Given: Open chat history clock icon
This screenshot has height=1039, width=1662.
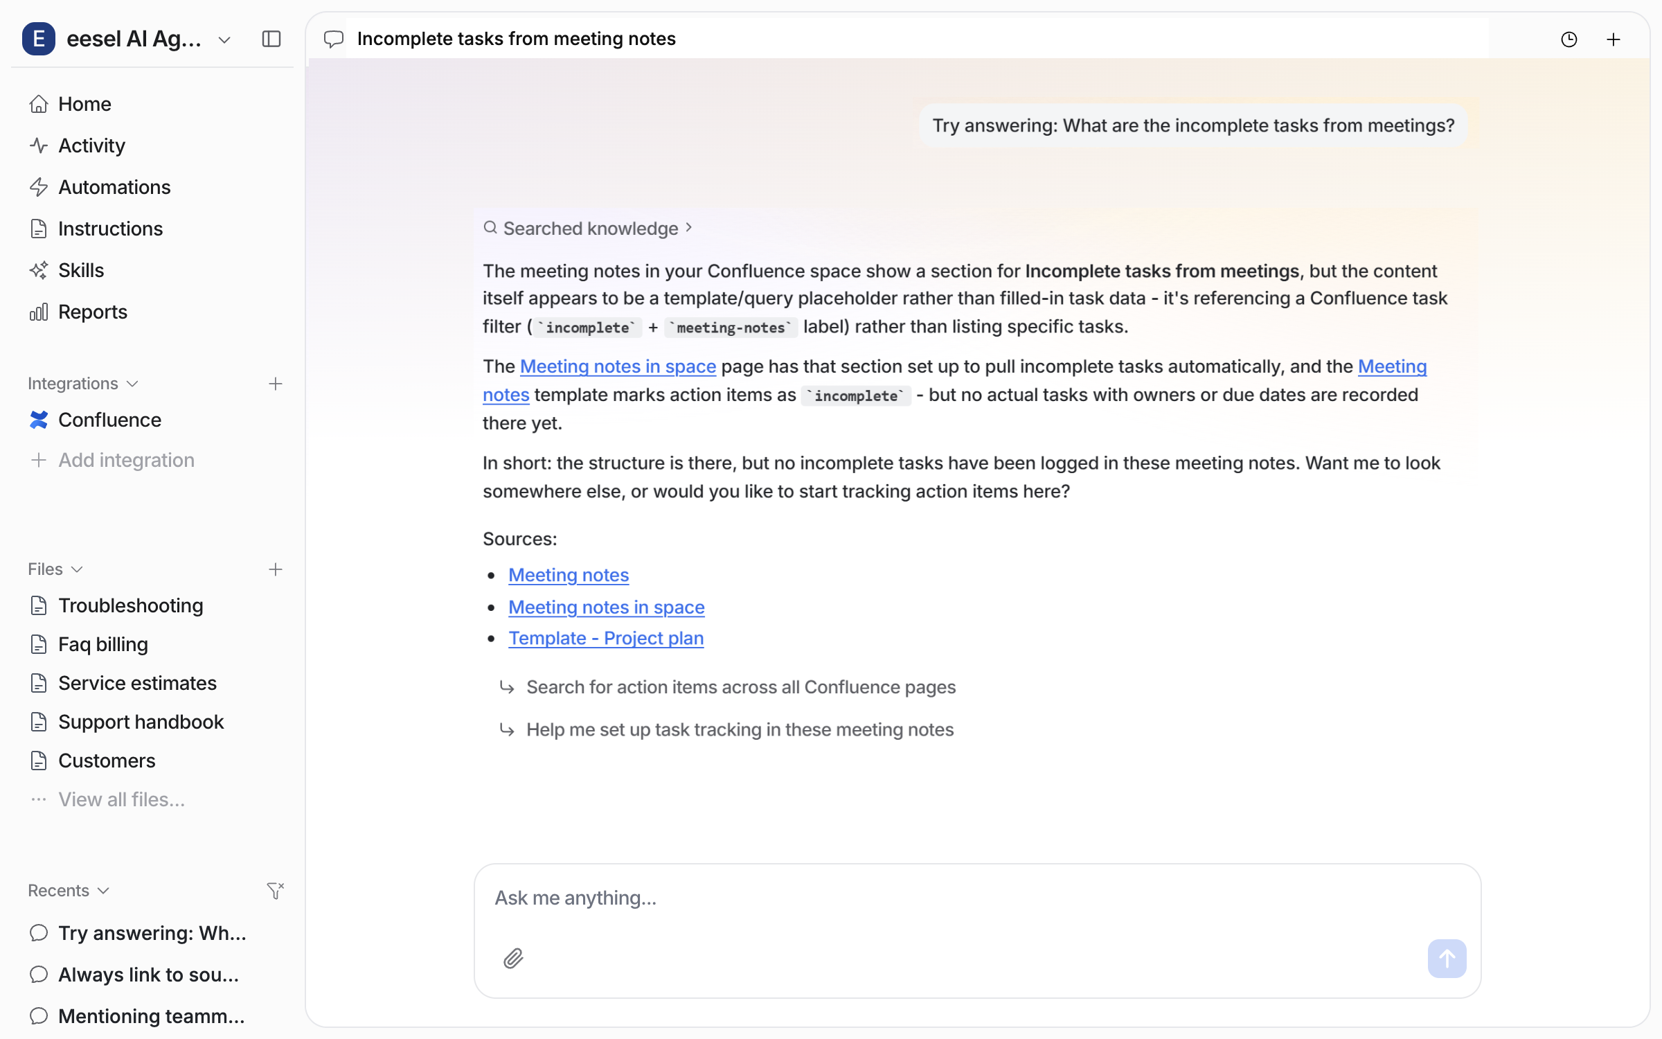Looking at the screenshot, I should click(x=1569, y=39).
